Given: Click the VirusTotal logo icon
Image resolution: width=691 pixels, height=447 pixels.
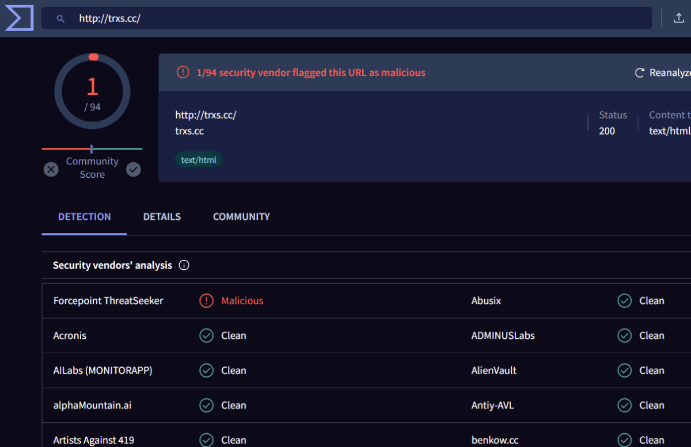Looking at the screenshot, I should [x=19, y=18].
